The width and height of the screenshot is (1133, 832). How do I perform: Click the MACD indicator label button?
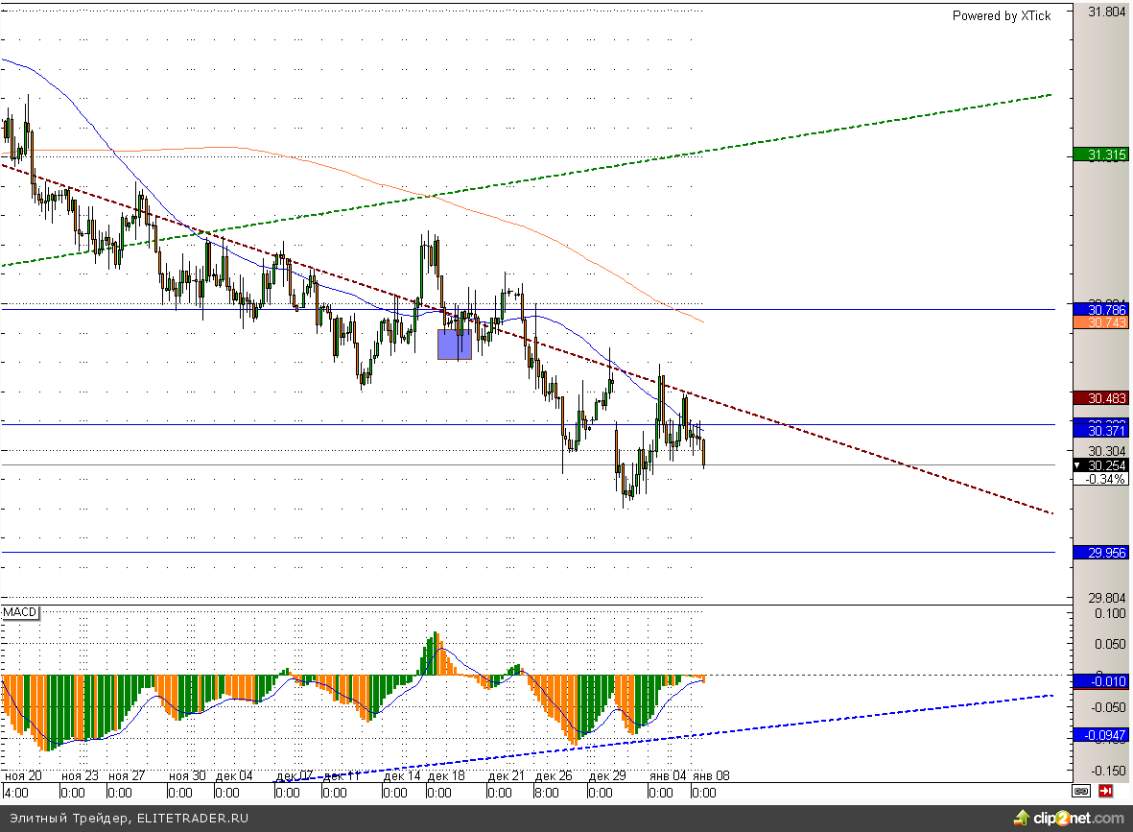click(20, 612)
